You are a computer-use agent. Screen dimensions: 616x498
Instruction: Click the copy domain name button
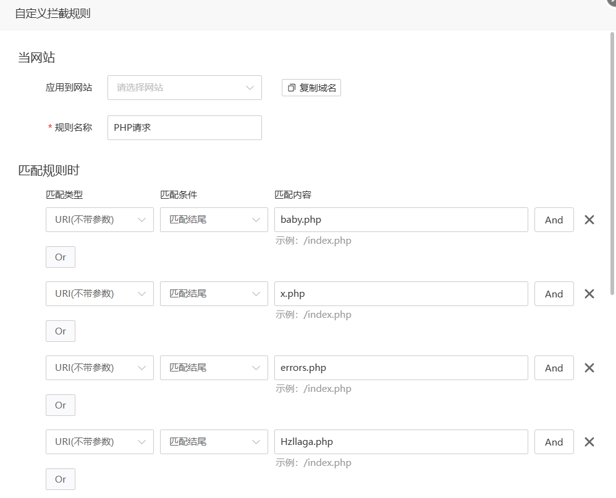[x=311, y=88]
